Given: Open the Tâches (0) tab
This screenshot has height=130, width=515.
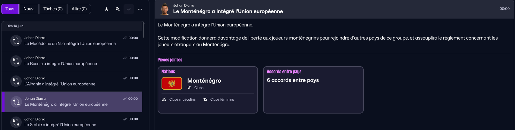Looking at the screenshot, I should coord(53,9).
